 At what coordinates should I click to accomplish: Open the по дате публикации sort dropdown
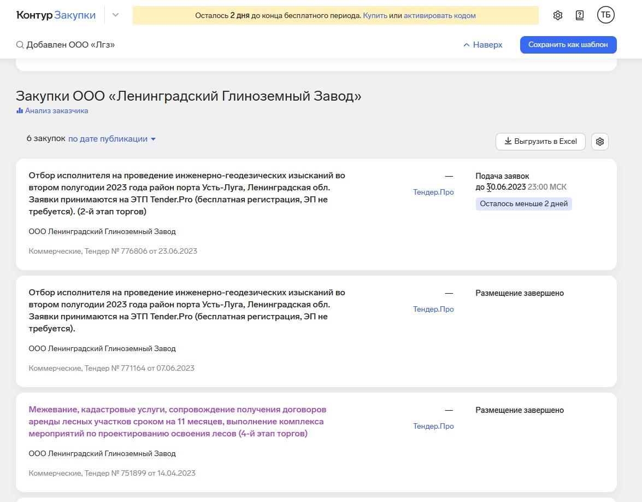pos(112,139)
